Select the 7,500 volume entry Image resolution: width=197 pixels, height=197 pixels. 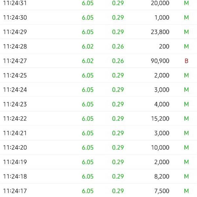click(x=162, y=191)
